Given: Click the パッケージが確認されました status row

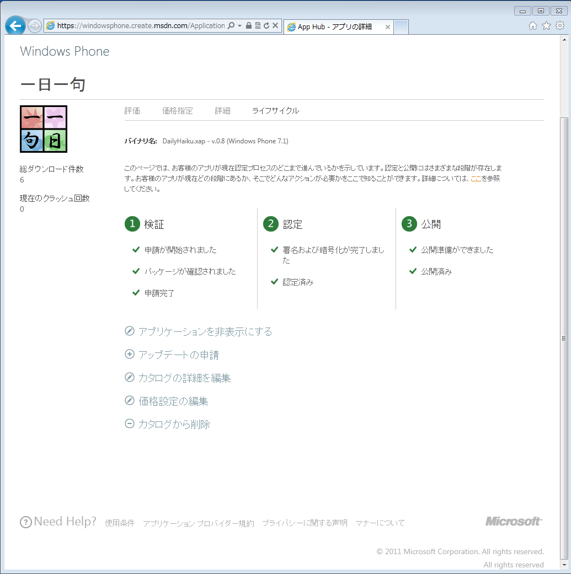Looking at the screenshot, I should (x=184, y=272).
